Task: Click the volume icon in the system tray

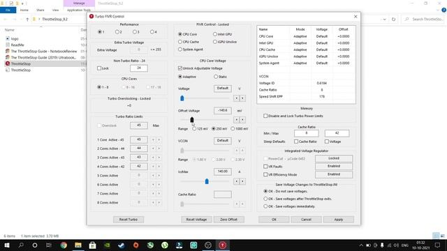Action: coord(396,245)
